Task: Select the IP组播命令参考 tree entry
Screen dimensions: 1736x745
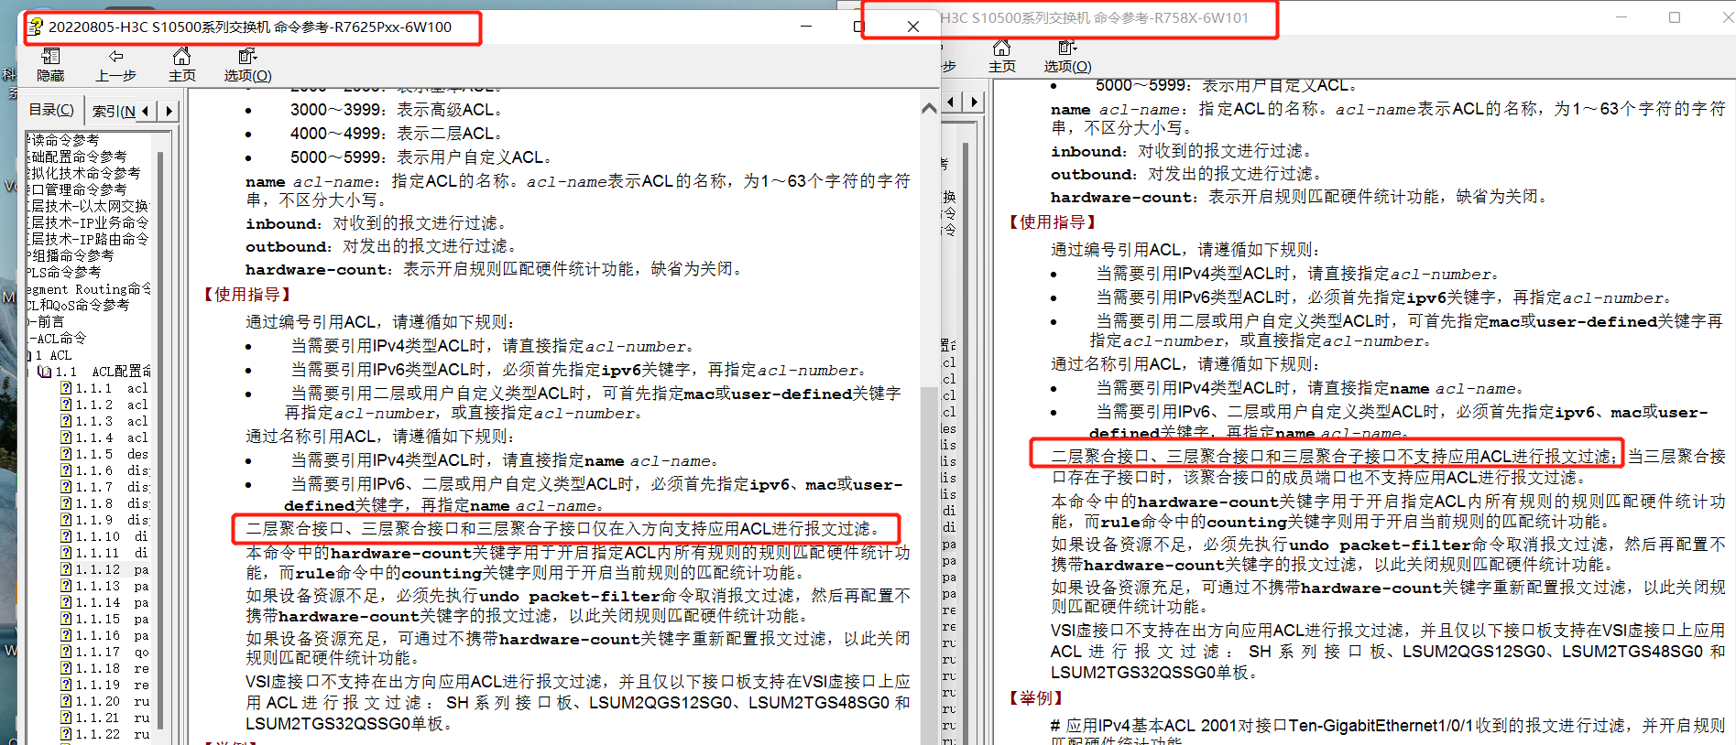Action: pos(71,255)
